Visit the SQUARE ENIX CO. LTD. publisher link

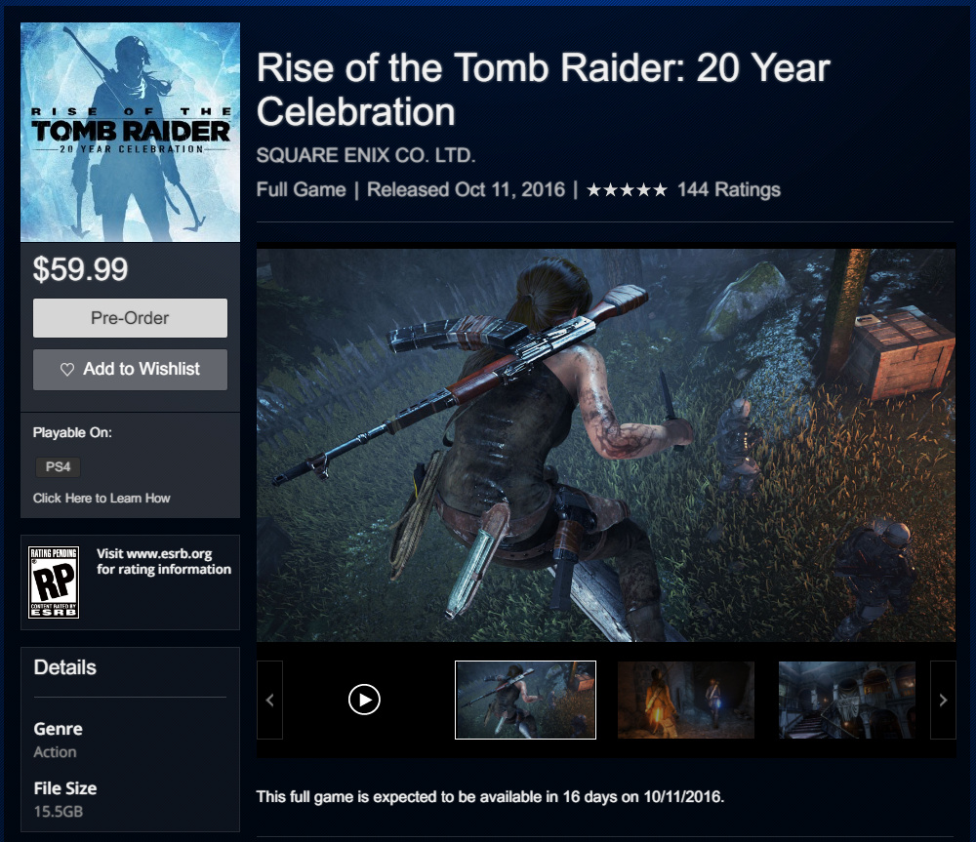(x=365, y=155)
